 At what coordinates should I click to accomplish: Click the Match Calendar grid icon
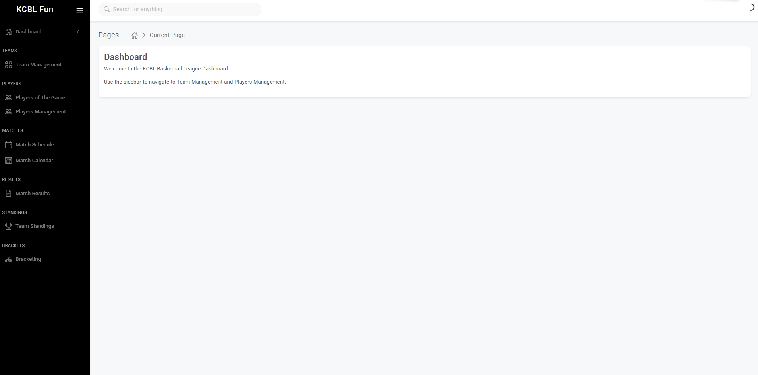[8, 161]
